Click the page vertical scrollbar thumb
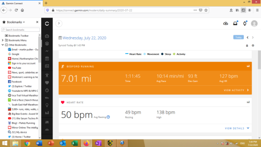Image resolution: width=261 pixels, height=147 pixels. tap(259, 60)
